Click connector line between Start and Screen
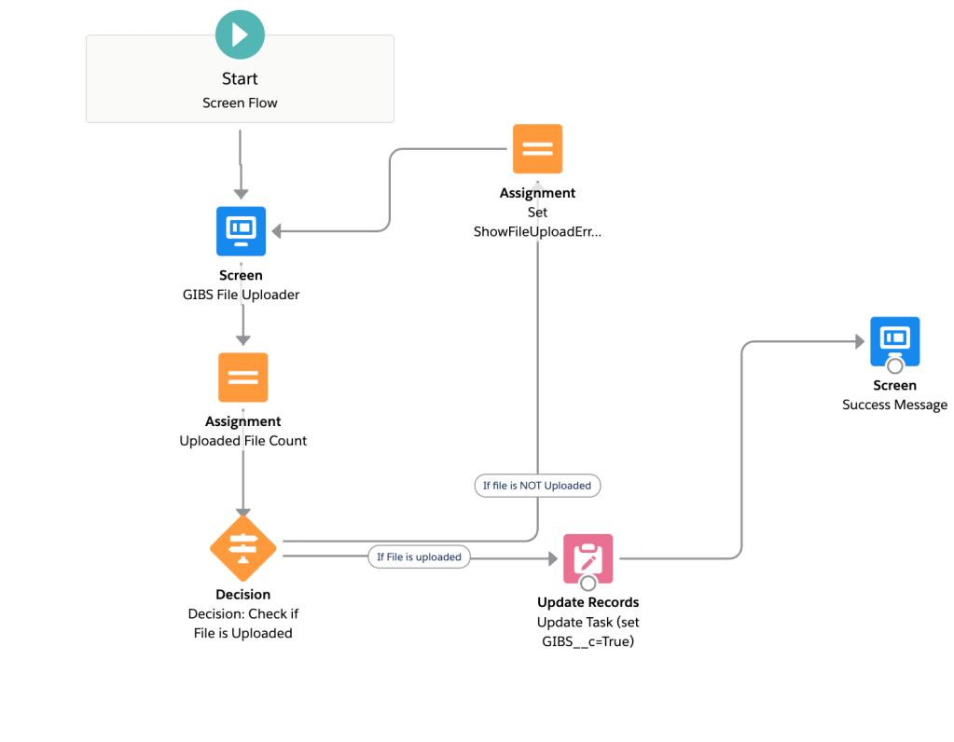The width and height of the screenshot is (954, 742). click(241, 163)
